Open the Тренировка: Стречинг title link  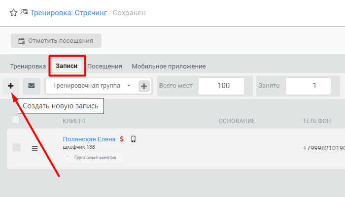coord(69,13)
